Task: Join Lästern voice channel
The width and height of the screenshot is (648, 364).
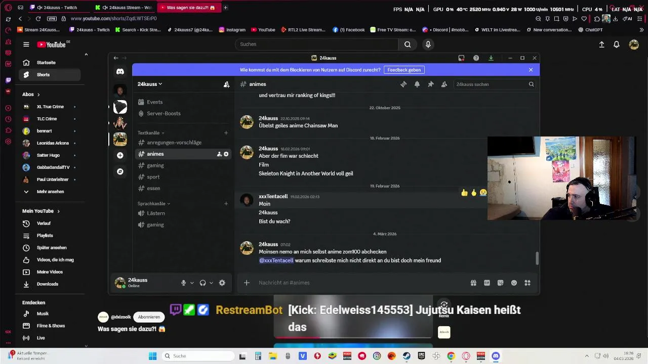Action: tap(182, 213)
